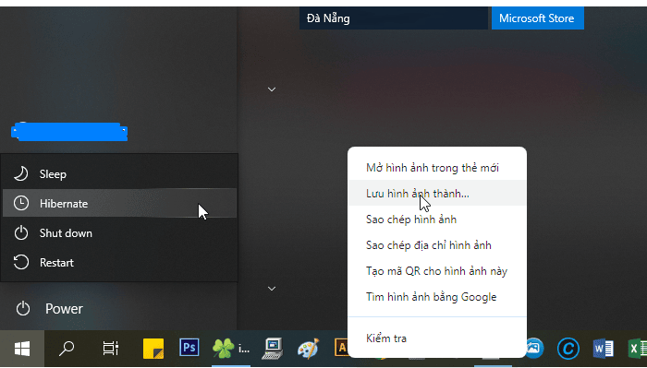Screen dimensions: 647x368
Task: Click the power icon beside Shut down
Action: tap(21, 233)
